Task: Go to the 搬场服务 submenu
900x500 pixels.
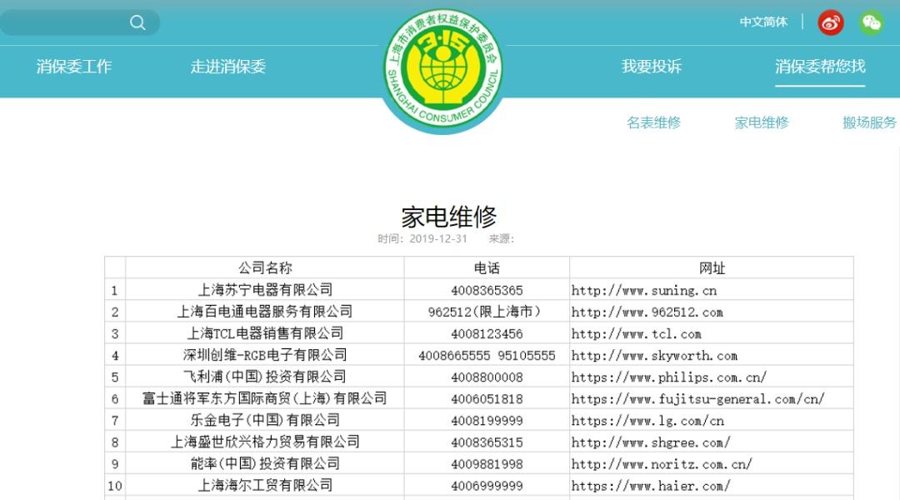Action: (869, 122)
